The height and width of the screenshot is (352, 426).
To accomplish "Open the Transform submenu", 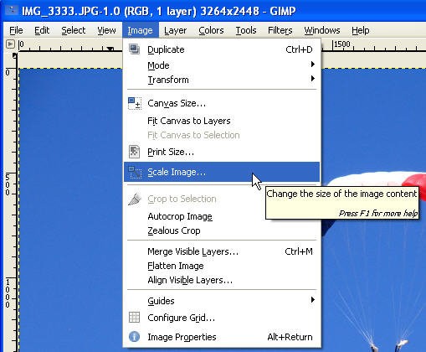I will click(222, 80).
